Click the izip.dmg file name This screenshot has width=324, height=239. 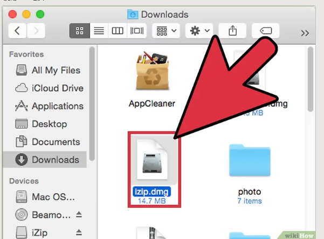pyautogui.click(x=152, y=192)
